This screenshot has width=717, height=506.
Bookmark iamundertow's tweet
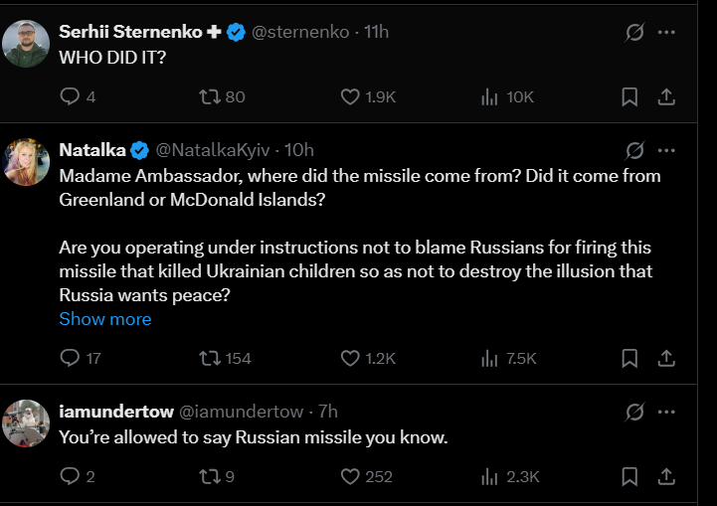[629, 477]
